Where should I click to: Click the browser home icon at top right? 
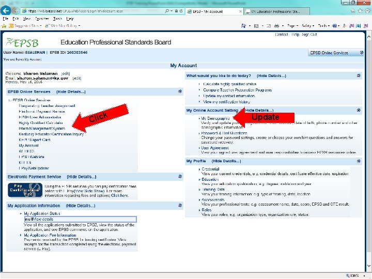(353, 11)
